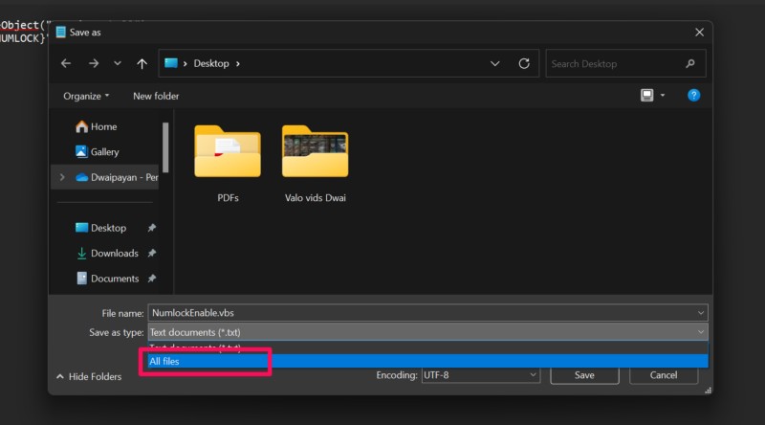Open the Organize menu
Viewport: 765px width, 425px height.
pos(86,96)
